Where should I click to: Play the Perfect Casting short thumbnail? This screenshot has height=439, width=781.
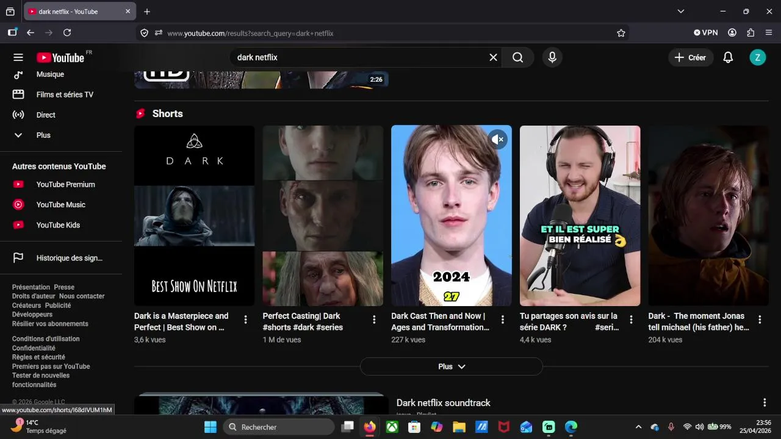click(x=323, y=216)
